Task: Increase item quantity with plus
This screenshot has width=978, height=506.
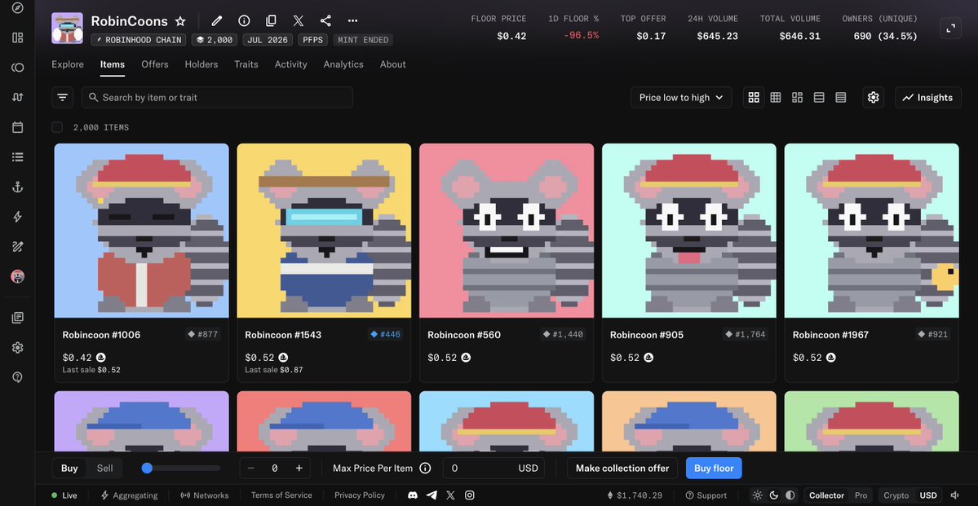Action: tap(299, 468)
